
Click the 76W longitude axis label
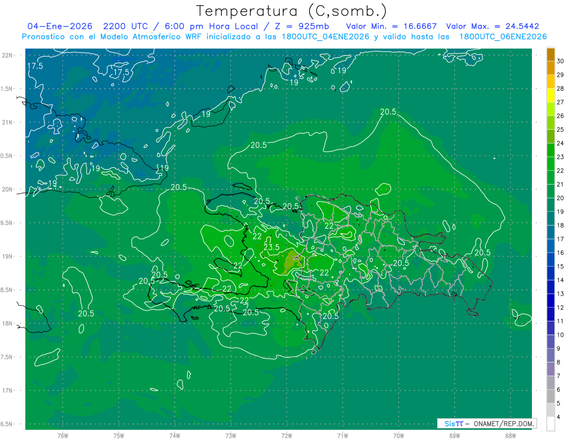click(63, 436)
